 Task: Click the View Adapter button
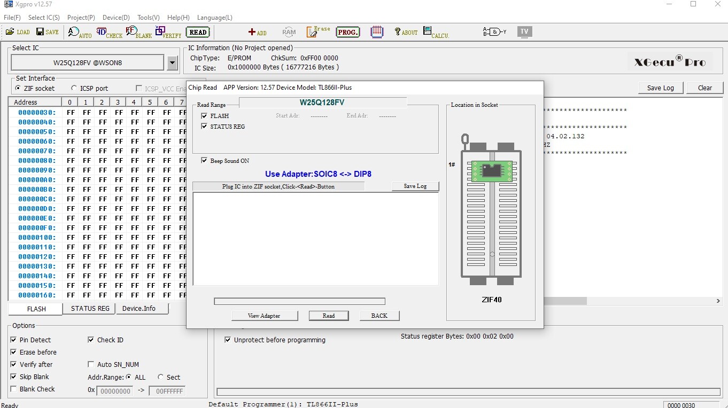pyautogui.click(x=264, y=316)
